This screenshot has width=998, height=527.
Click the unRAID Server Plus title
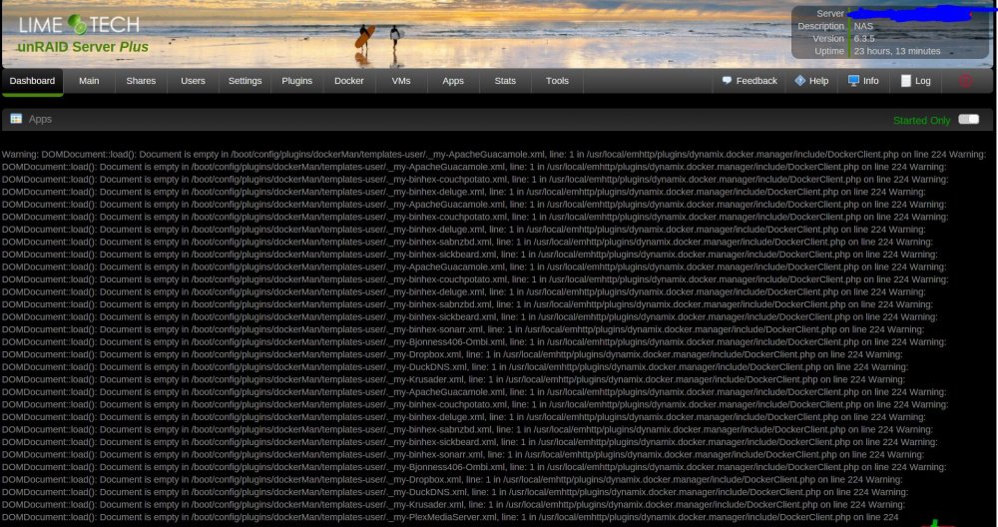[x=83, y=47]
